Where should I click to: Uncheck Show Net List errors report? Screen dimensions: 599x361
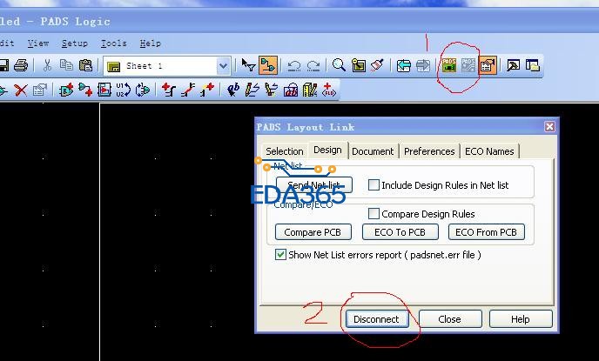point(280,255)
